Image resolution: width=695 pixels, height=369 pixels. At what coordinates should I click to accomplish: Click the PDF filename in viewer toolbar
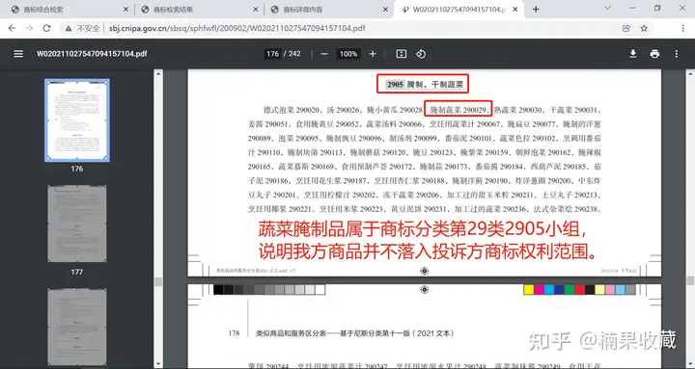tap(92, 54)
